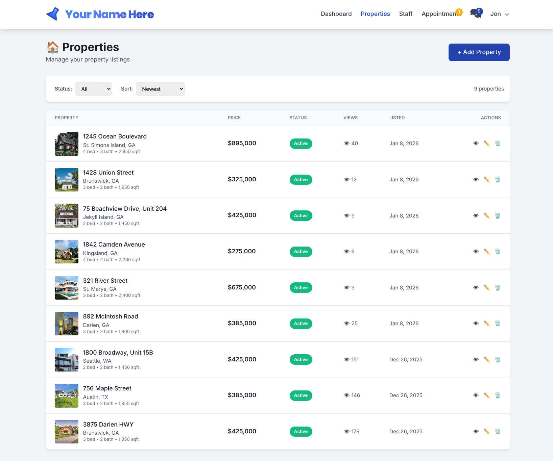Screen dimensions: 553x461
Task: Preview 756 Maple Street with the eye icon
Action: pyautogui.click(x=476, y=395)
